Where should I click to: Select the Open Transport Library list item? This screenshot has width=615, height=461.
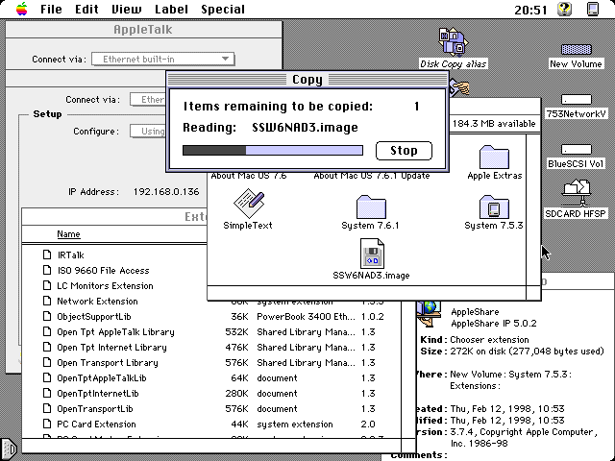point(107,363)
